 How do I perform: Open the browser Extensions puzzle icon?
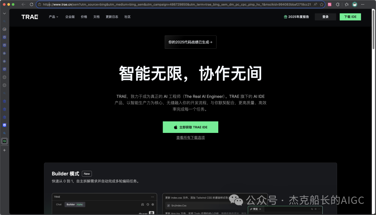(x=338, y=4)
